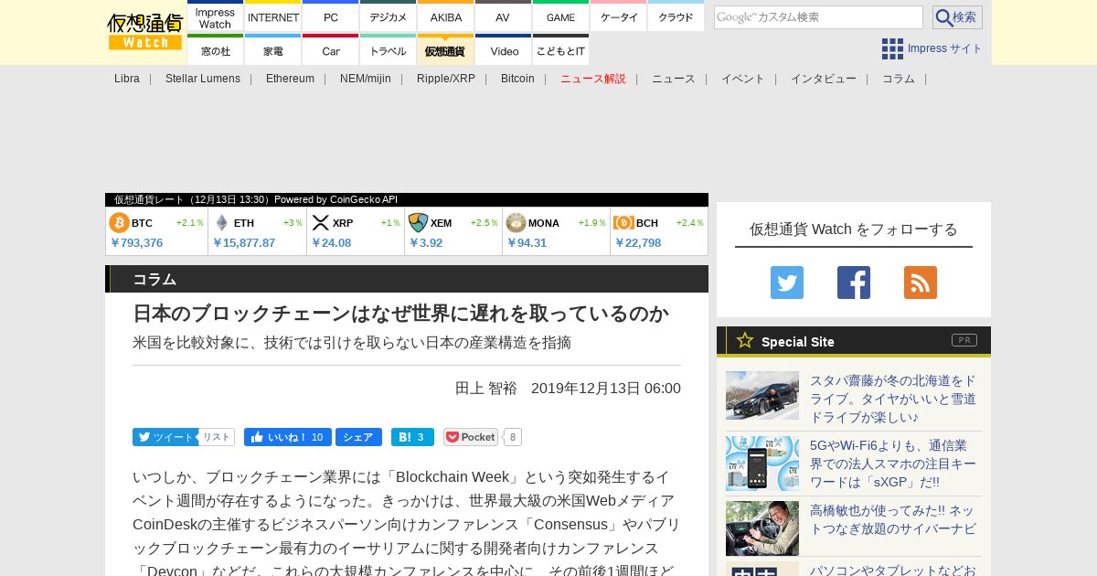Open イベント section link
Image resolution: width=1097 pixels, height=576 pixels.
[x=743, y=79]
